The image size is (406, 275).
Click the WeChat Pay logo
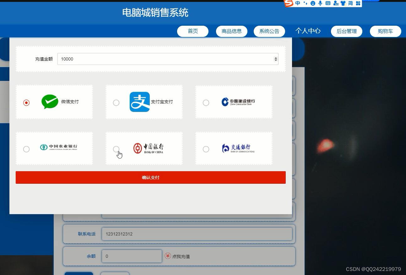(x=50, y=102)
